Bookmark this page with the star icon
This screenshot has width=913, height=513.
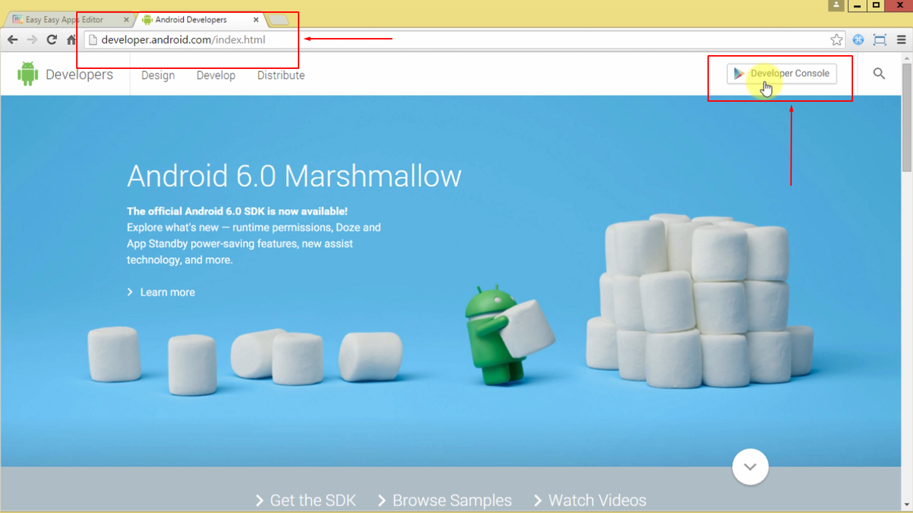pyautogui.click(x=836, y=40)
